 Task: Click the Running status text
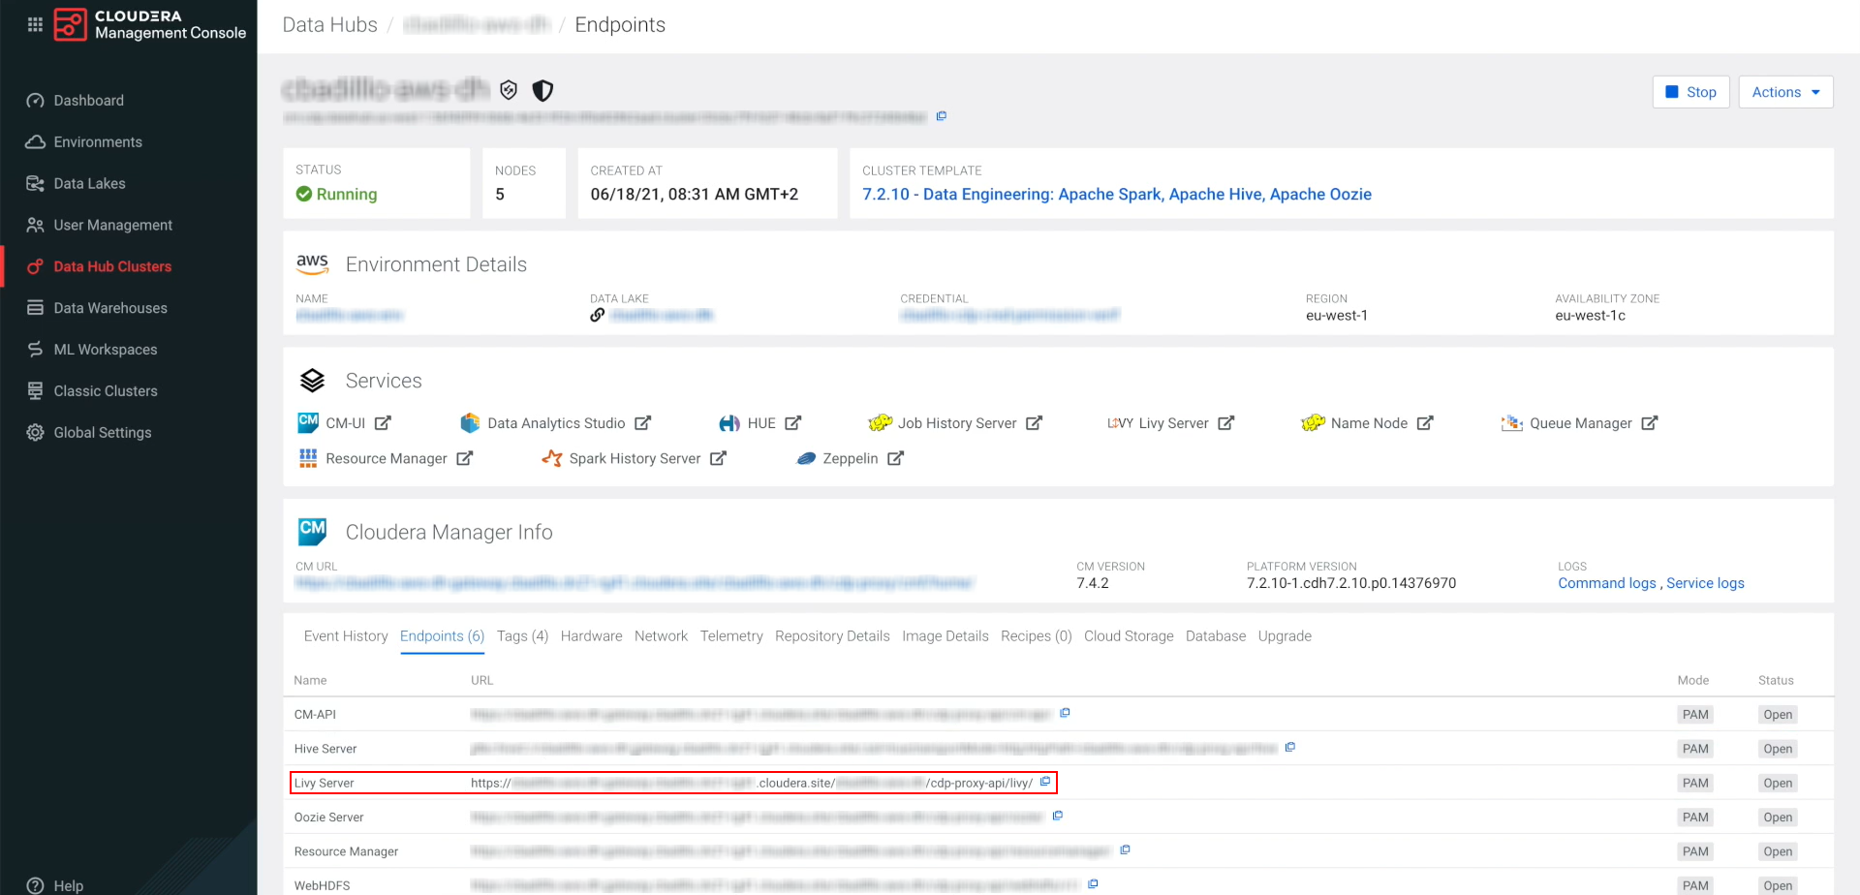tap(347, 195)
